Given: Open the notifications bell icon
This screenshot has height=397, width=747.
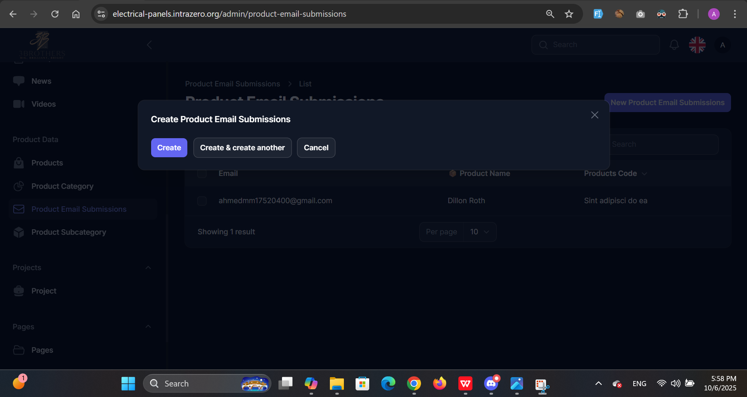Looking at the screenshot, I should coord(674,45).
